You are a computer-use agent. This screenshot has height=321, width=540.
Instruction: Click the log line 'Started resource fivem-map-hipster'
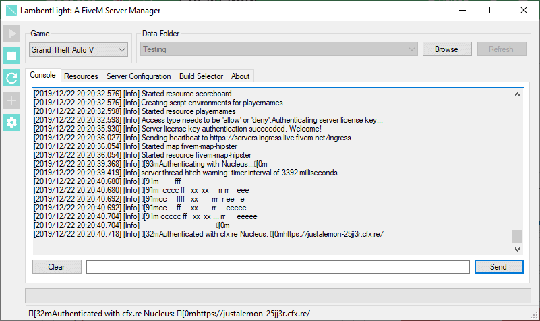pyautogui.click(x=142, y=155)
